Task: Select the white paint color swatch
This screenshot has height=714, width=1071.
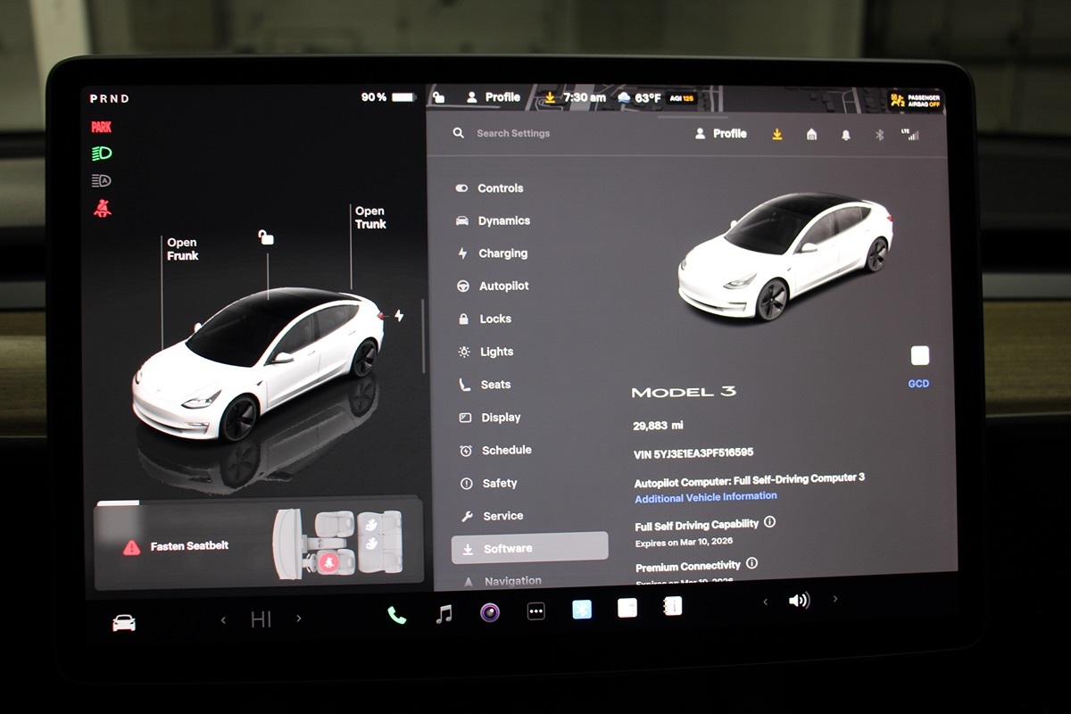Action: point(919,356)
